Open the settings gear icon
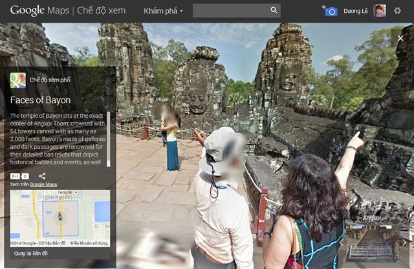The image size is (414, 269). point(397,10)
